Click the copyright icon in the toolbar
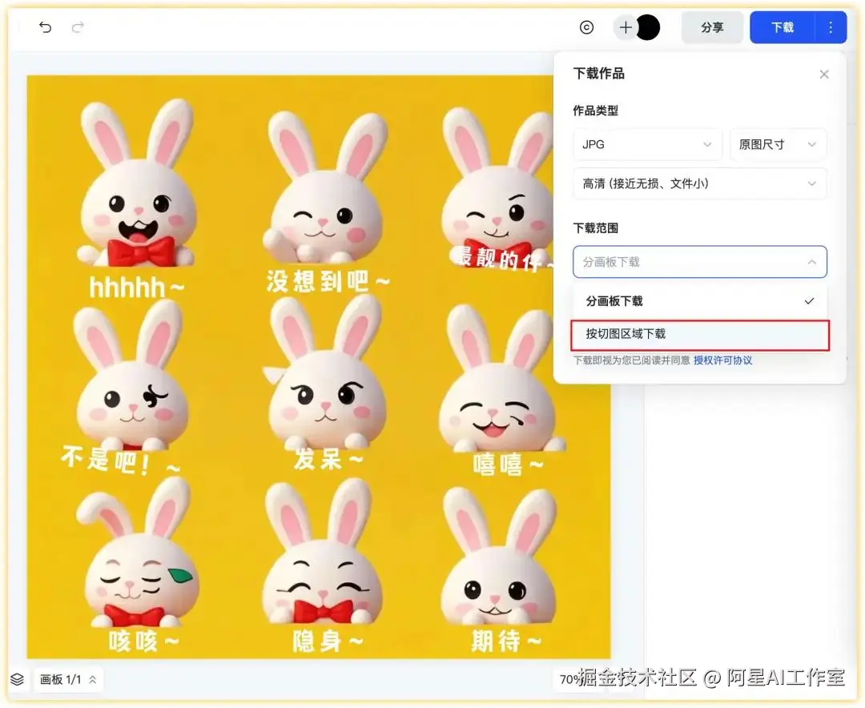The height and width of the screenshot is (708, 865). pos(586,26)
